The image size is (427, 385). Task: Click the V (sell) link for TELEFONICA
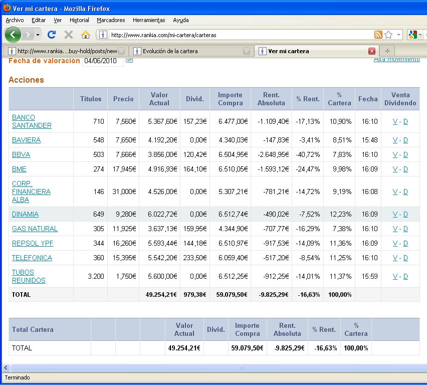395,258
